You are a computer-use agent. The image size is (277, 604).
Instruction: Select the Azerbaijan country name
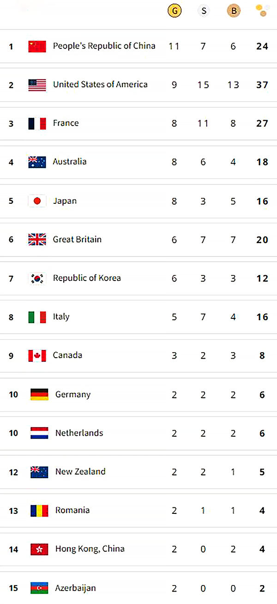tap(76, 588)
